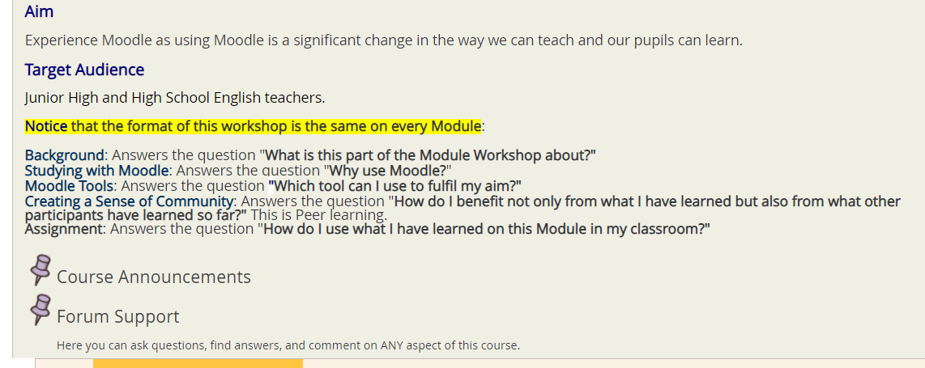Click the Assignment term in the list
Image resolution: width=925 pixels, height=368 pixels.
(x=63, y=228)
